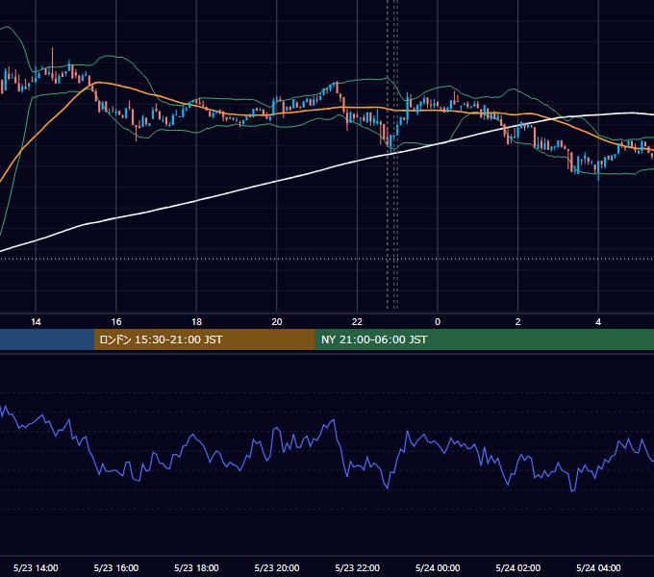Click the 5/23 22:00 time label

tap(358, 567)
